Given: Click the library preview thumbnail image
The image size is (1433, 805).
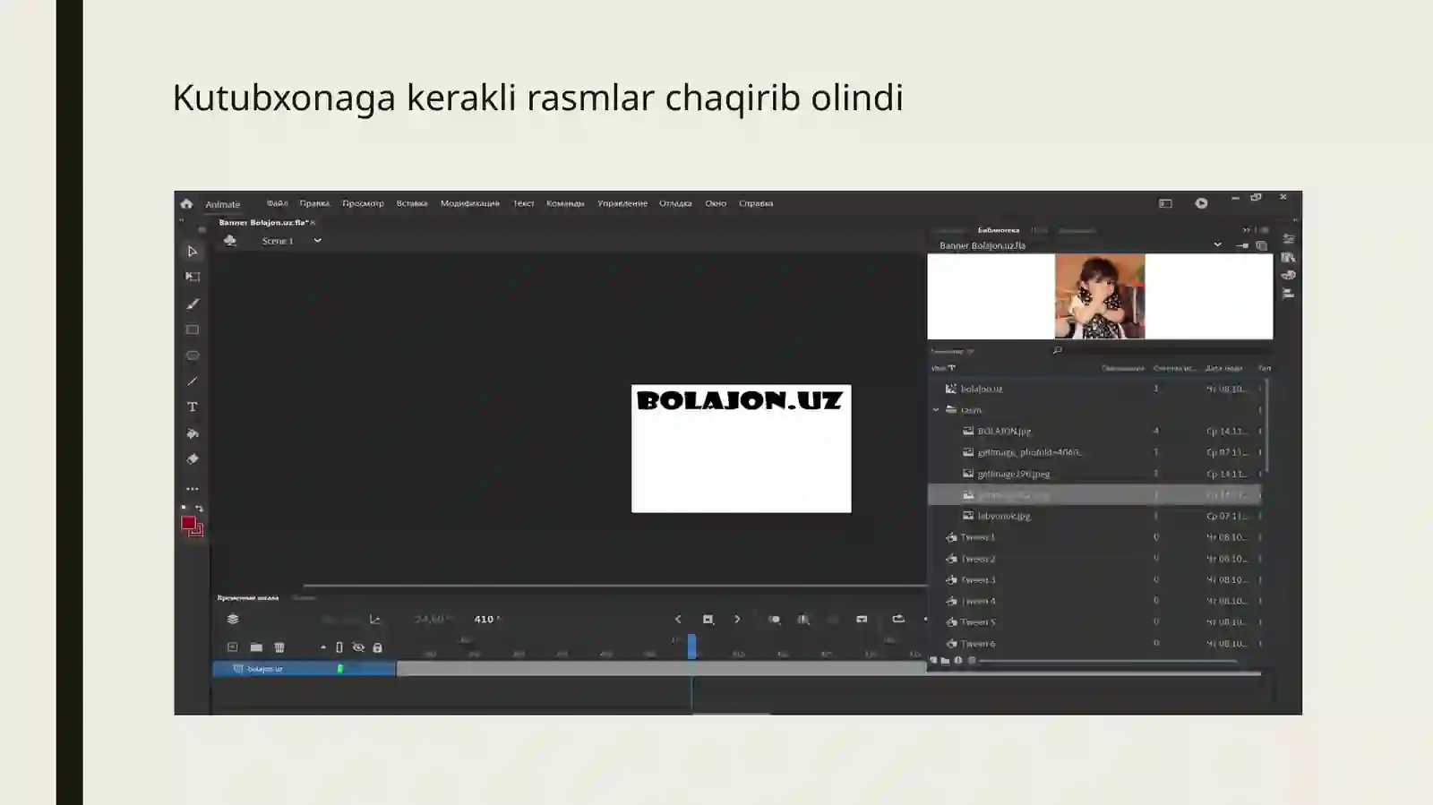Looking at the screenshot, I should (x=1100, y=296).
